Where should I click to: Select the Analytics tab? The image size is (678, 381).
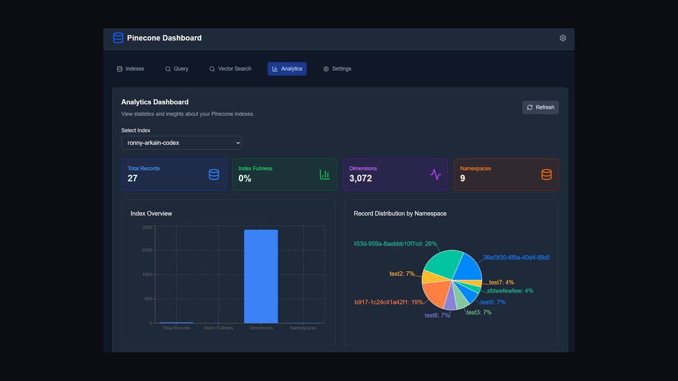(x=287, y=69)
